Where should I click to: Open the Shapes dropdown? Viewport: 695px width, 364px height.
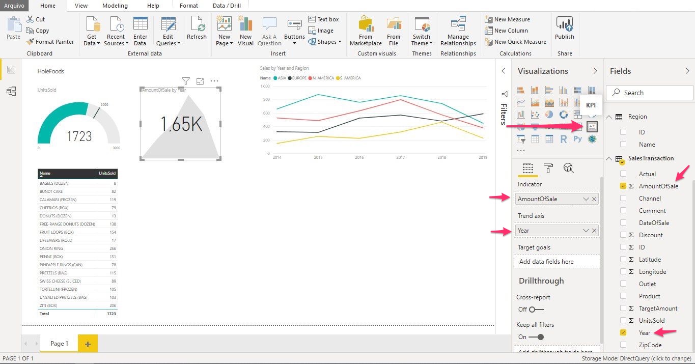[x=325, y=42]
